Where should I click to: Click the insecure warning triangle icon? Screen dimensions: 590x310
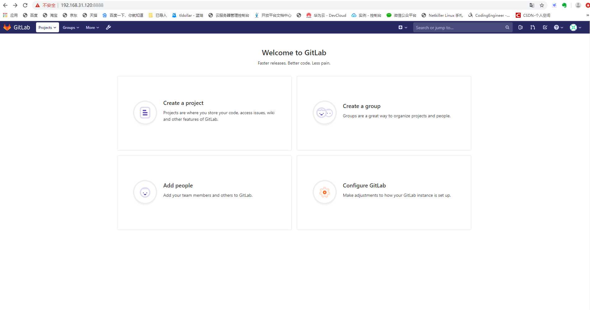click(x=38, y=5)
